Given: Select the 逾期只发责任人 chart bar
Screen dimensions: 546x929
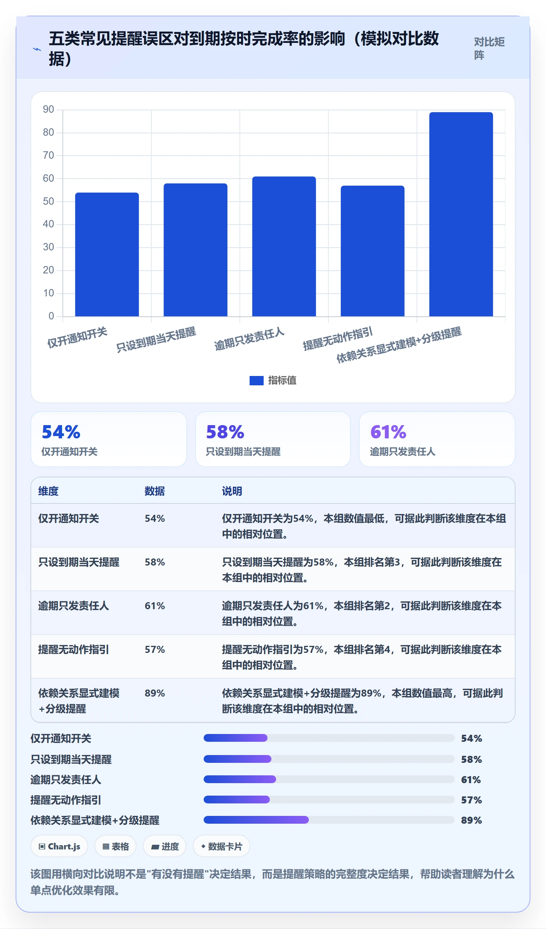Looking at the screenshot, I should click(284, 246).
